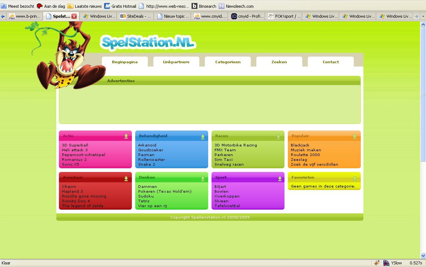Image resolution: width=426 pixels, height=267 pixels.
Task: Click the Copyright Spellenstation.nl footer text
Action: tap(210, 217)
